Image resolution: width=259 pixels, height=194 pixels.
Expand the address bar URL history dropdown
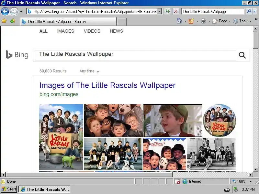click(159, 12)
